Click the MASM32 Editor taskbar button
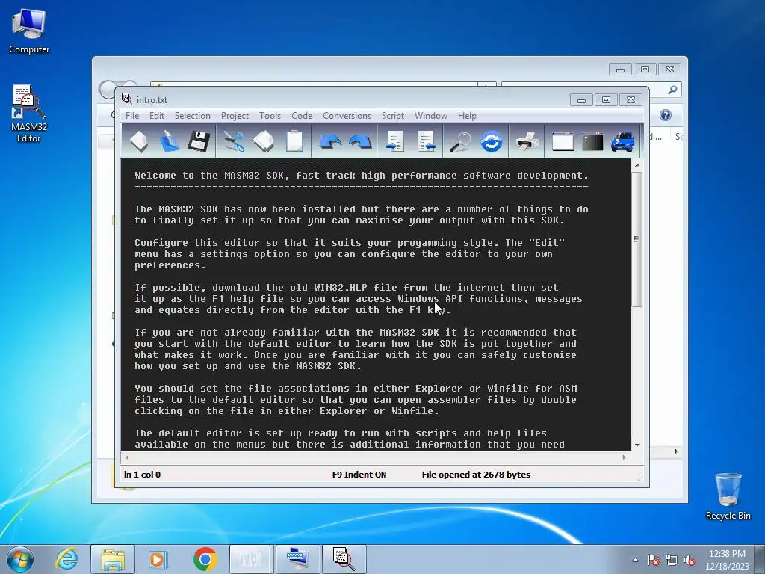 coord(344,559)
